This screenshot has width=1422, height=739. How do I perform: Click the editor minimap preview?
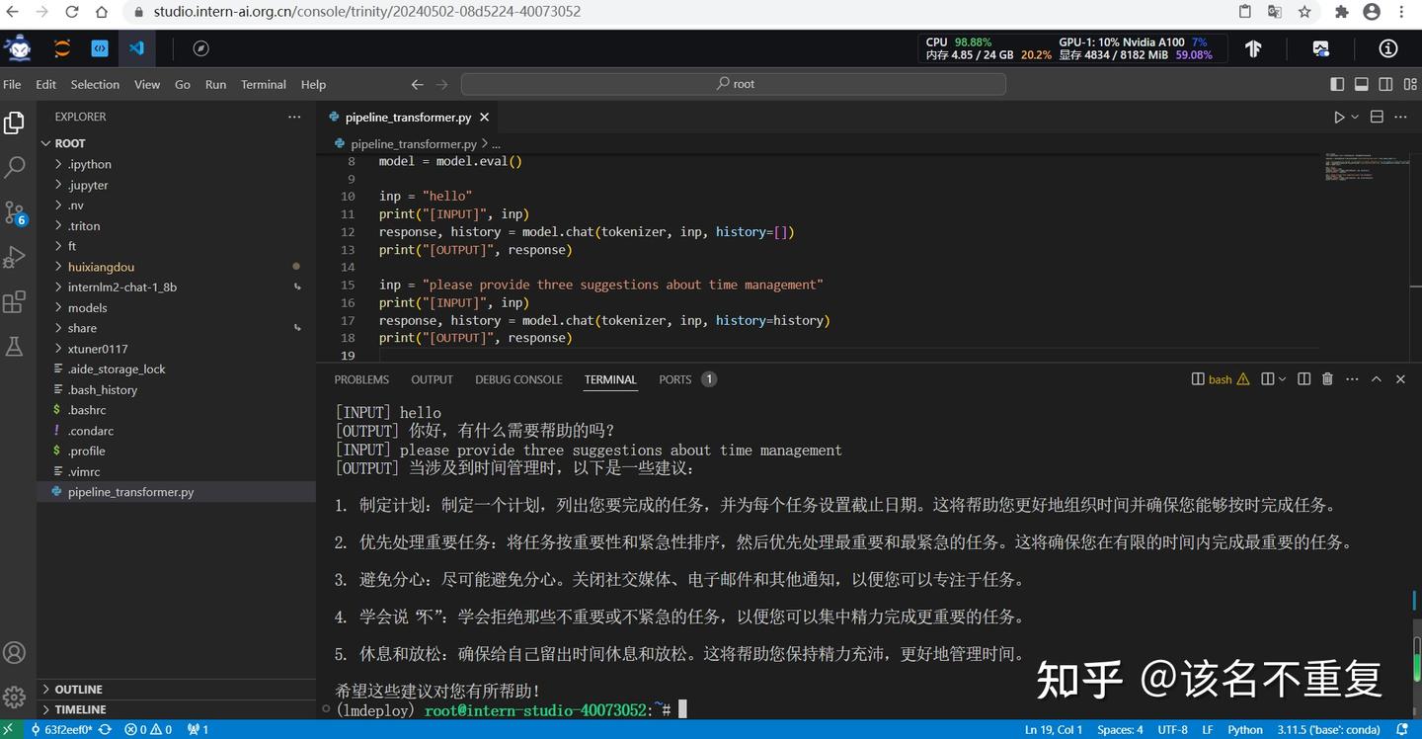tap(1368, 165)
